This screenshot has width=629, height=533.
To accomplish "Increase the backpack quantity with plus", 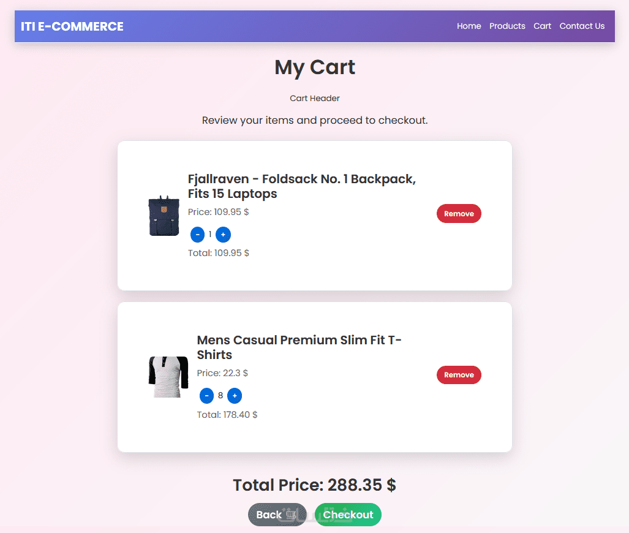I will pyautogui.click(x=224, y=234).
